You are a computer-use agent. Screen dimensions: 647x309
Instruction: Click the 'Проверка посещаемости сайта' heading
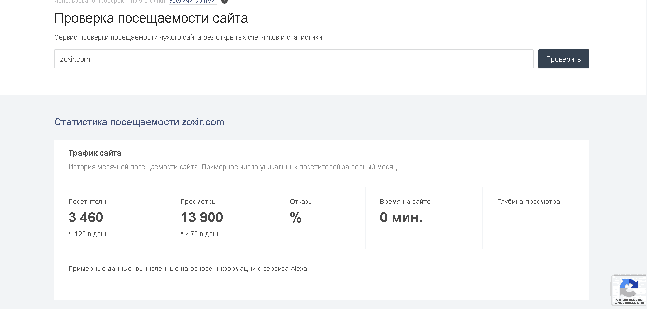point(151,18)
